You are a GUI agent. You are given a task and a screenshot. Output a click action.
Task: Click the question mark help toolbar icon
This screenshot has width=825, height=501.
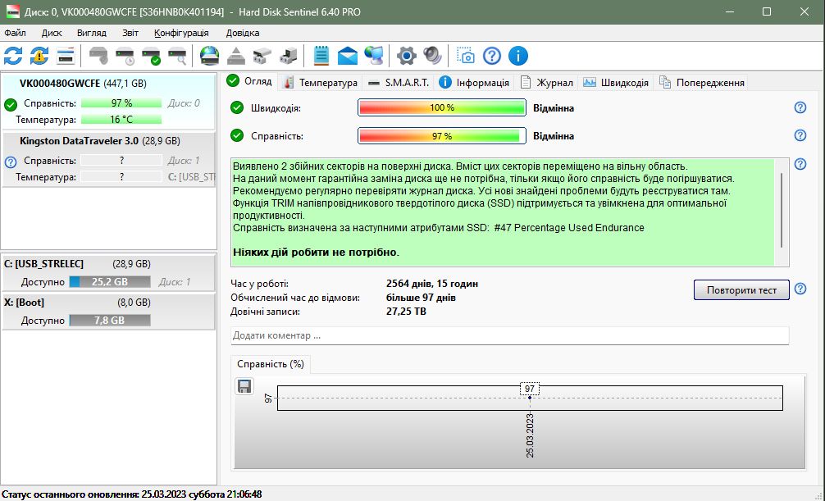tap(492, 56)
